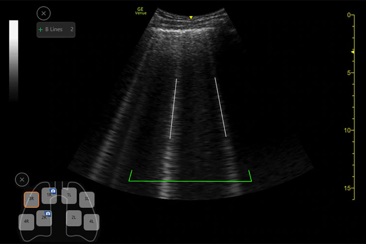Click the camera icon on zone 2R
The image size is (366, 244).
[48, 213]
